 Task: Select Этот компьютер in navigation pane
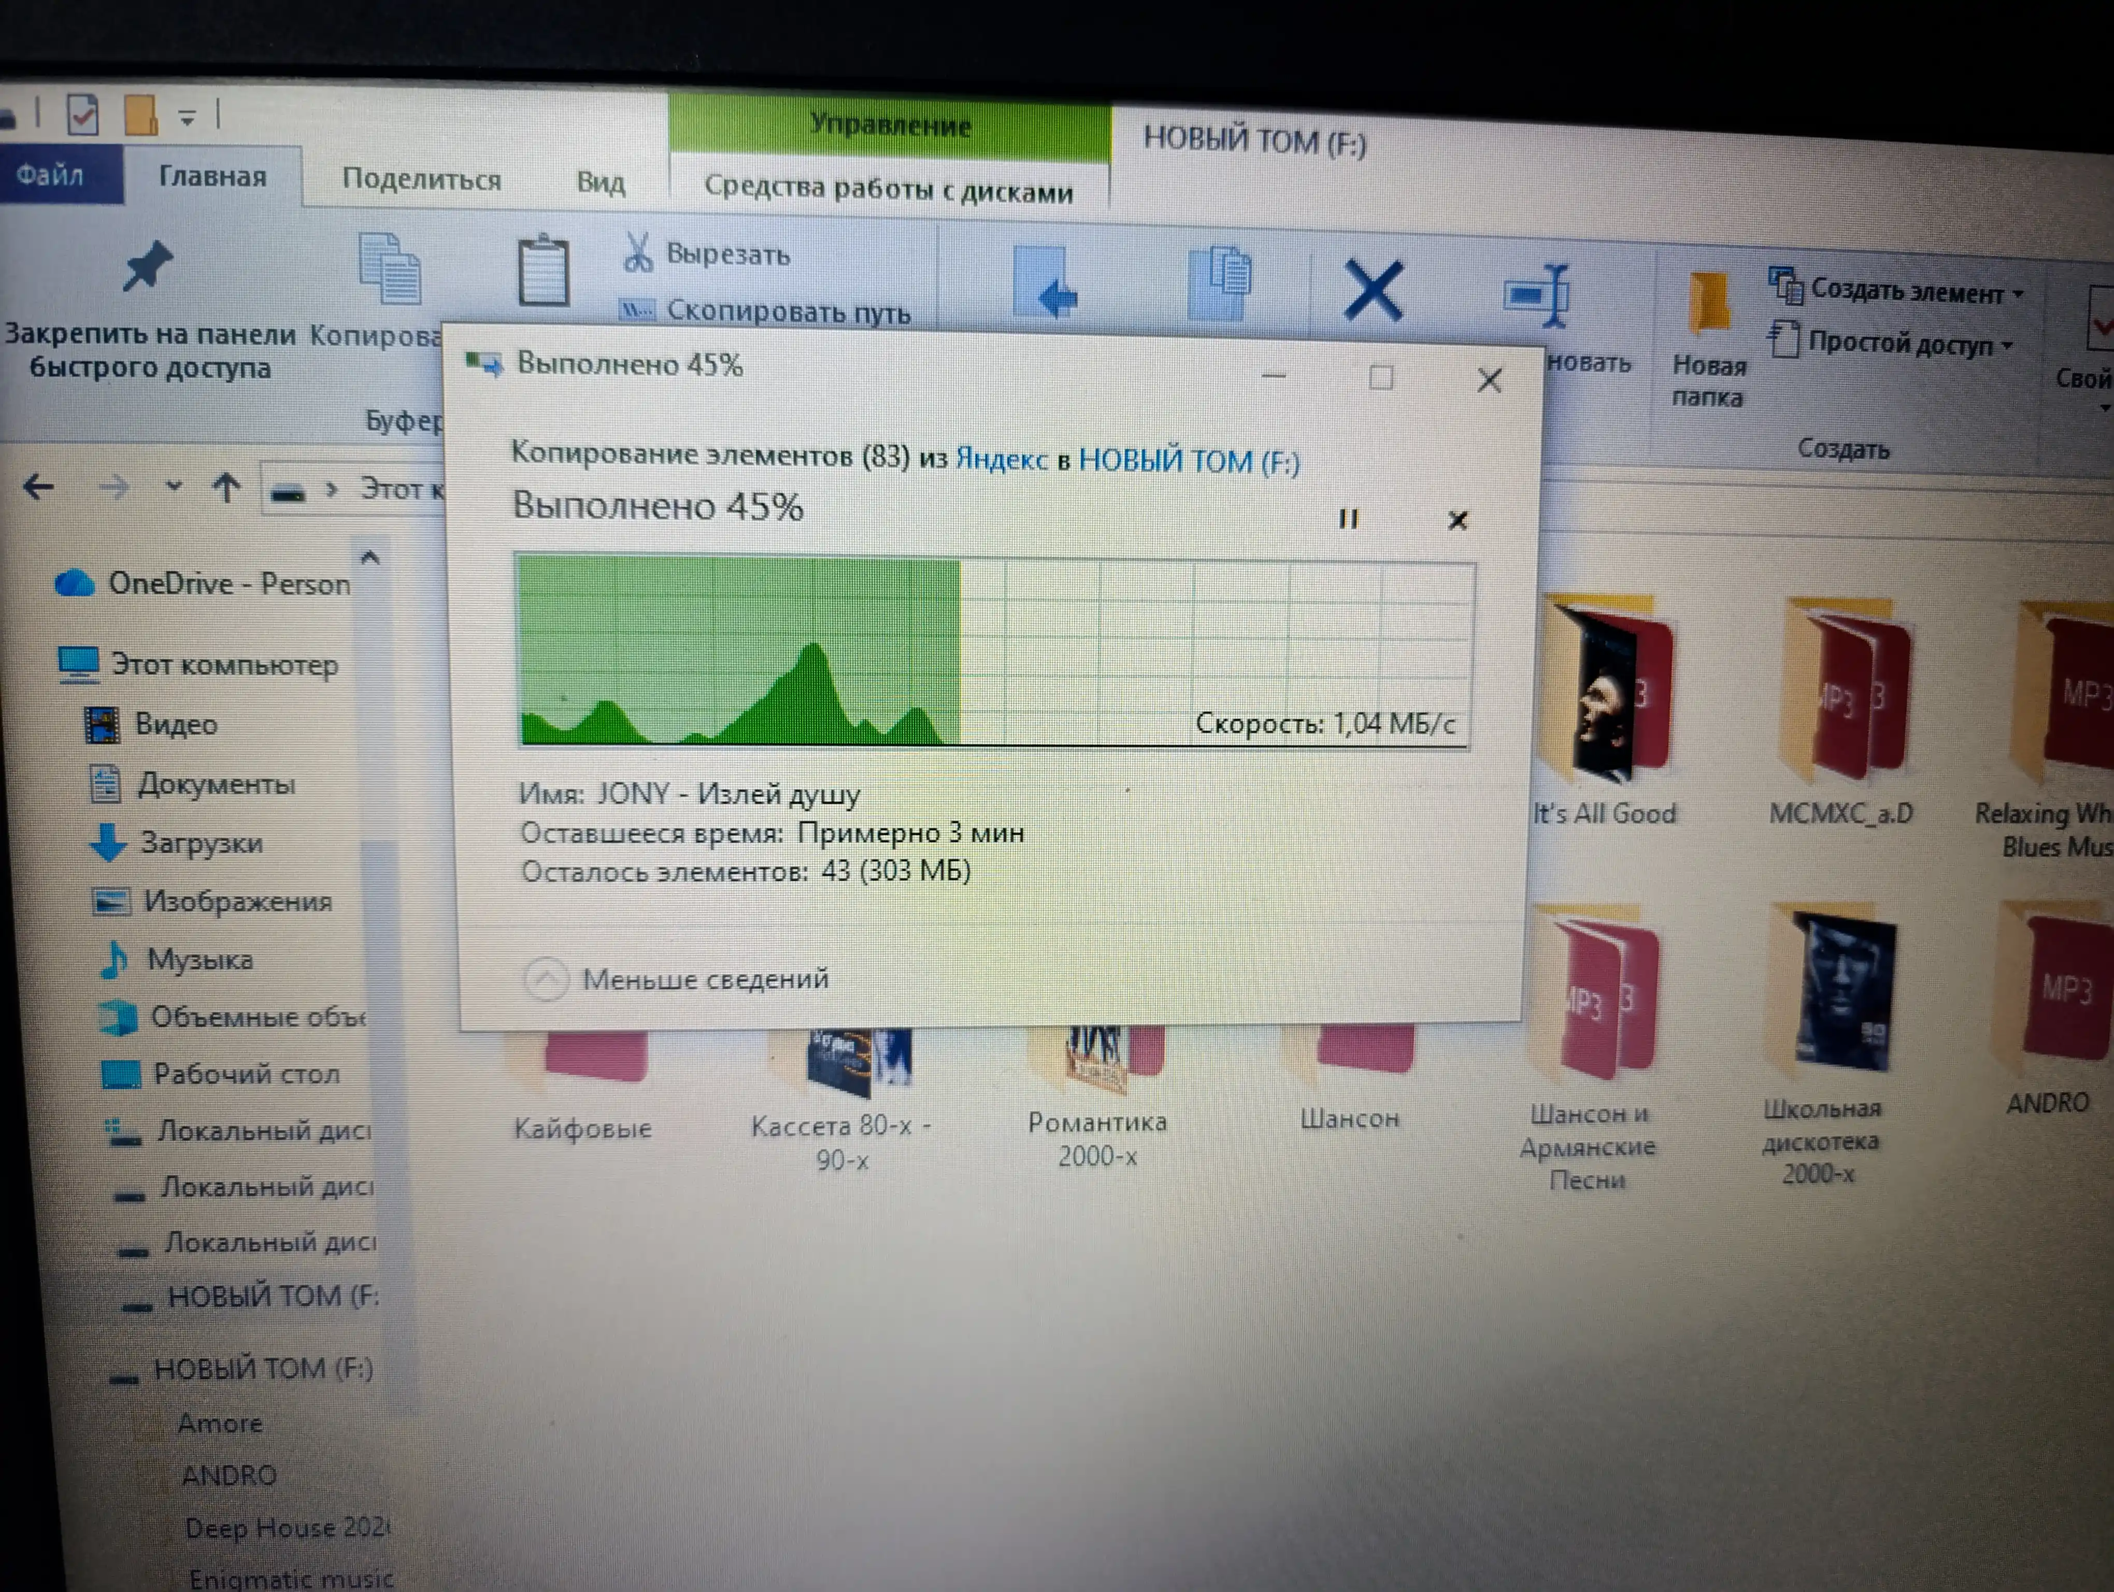point(199,664)
